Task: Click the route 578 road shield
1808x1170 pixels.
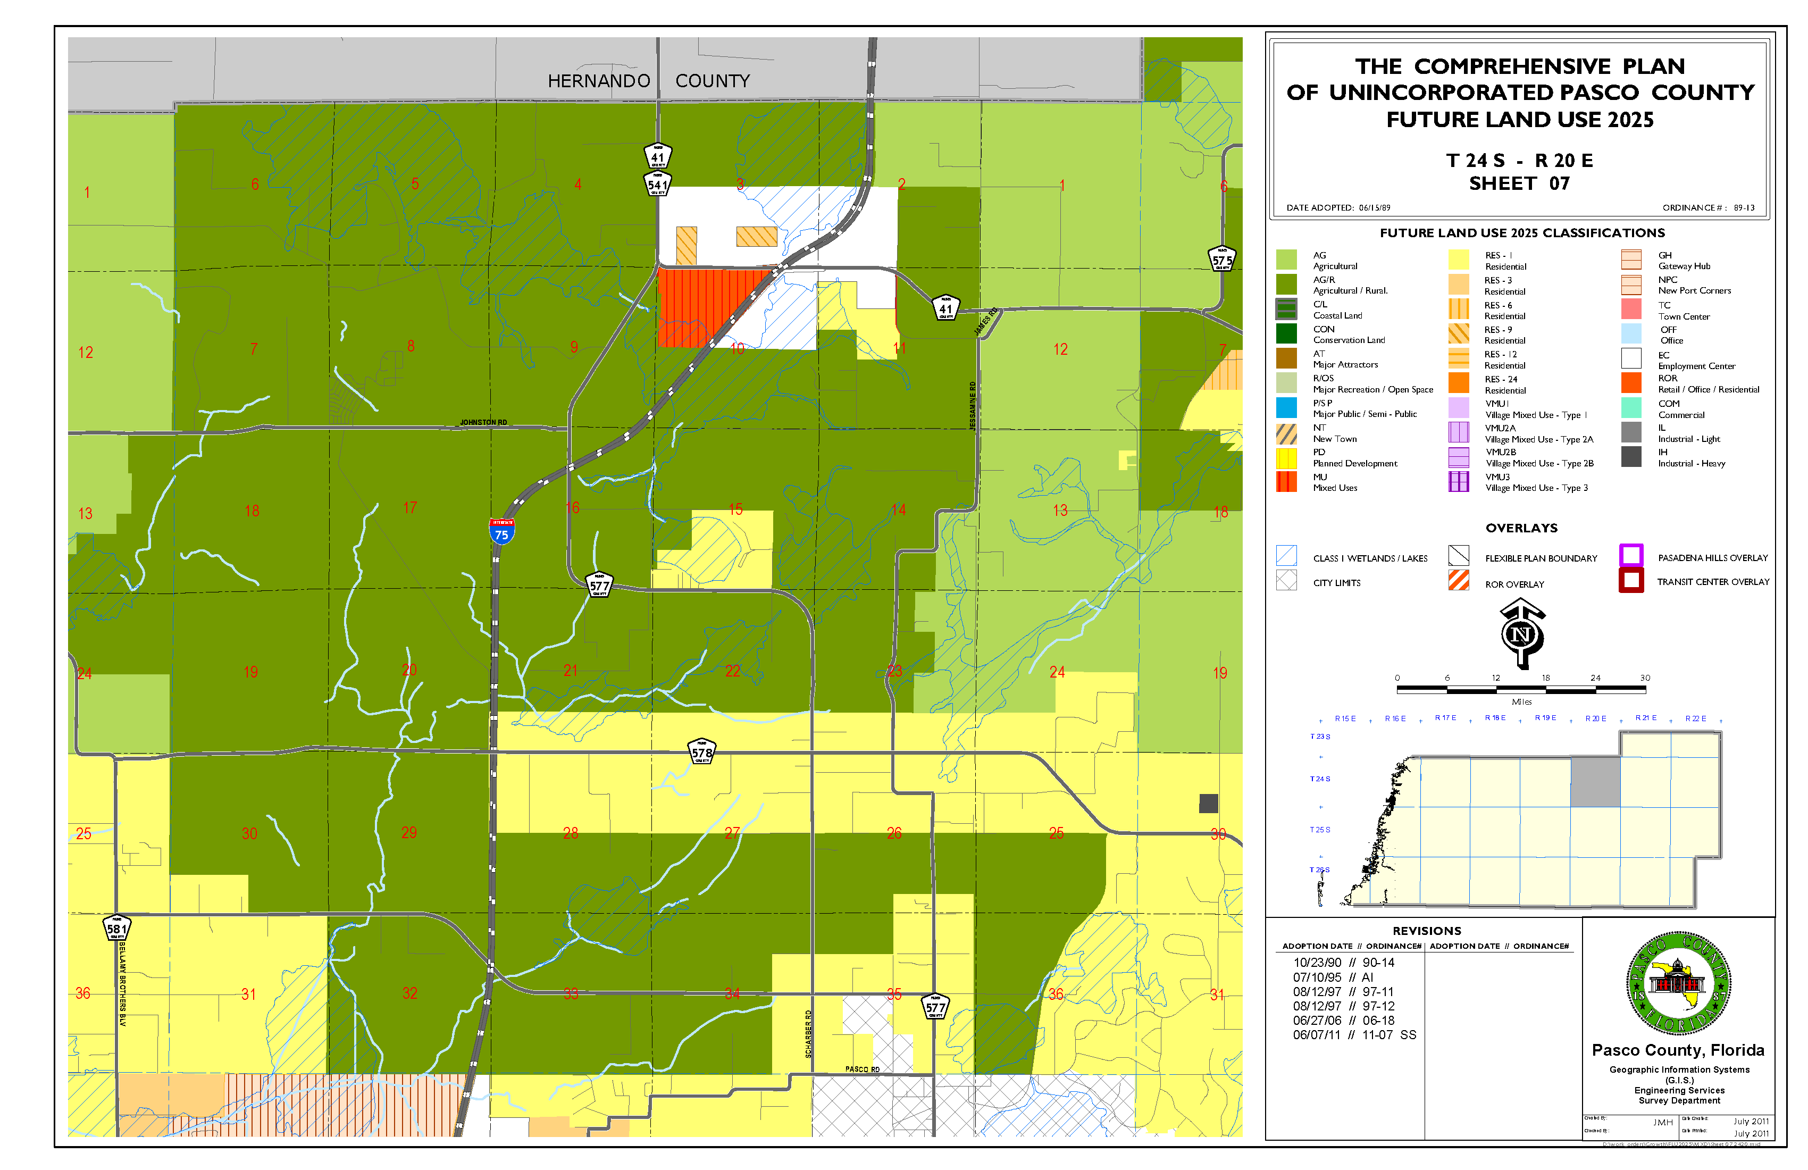Action: click(701, 751)
